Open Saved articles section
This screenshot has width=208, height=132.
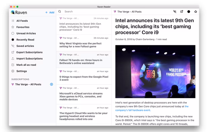click(25, 46)
